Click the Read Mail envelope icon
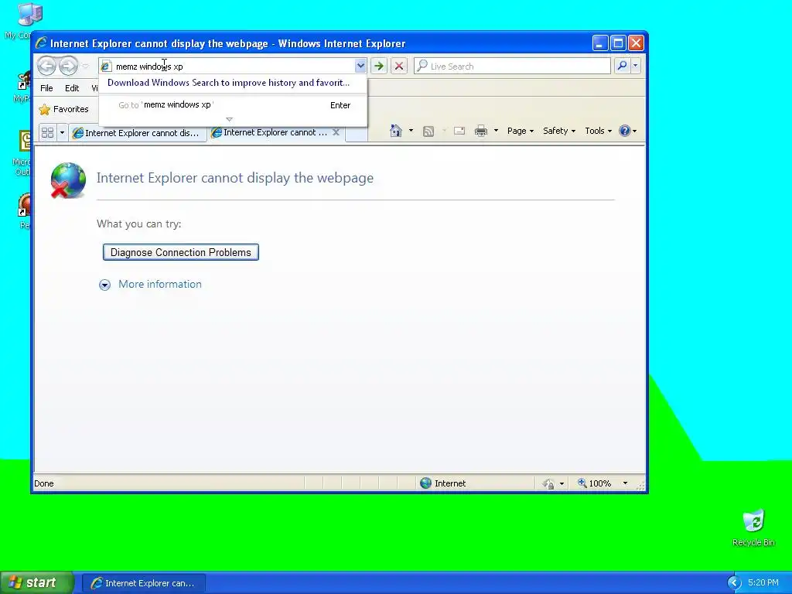The image size is (792, 594). click(x=459, y=131)
